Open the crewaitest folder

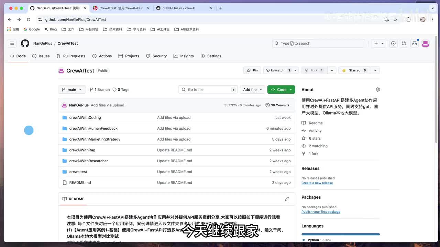[78, 172]
